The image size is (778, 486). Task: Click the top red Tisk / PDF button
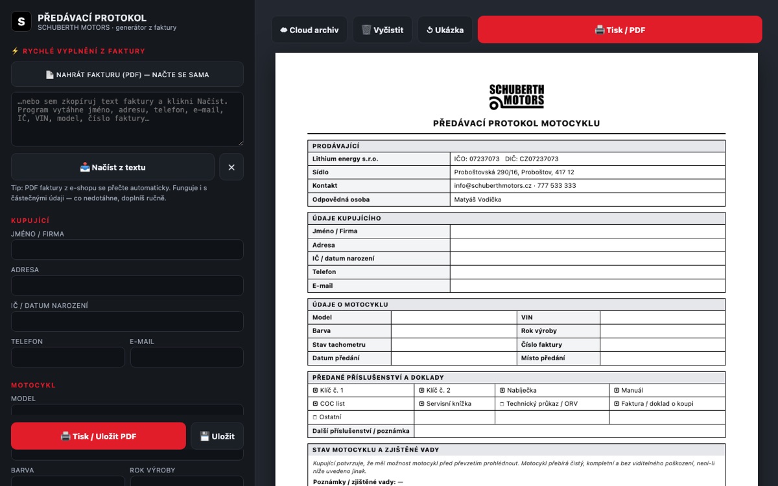[x=620, y=30]
